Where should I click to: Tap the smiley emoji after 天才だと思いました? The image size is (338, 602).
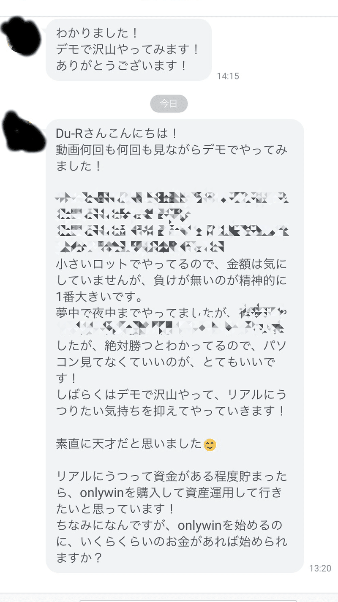pos(210,445)
